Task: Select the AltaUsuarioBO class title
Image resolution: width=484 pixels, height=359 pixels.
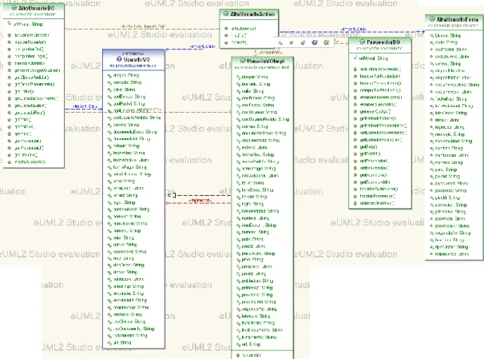Action: (x=37, y=8)
